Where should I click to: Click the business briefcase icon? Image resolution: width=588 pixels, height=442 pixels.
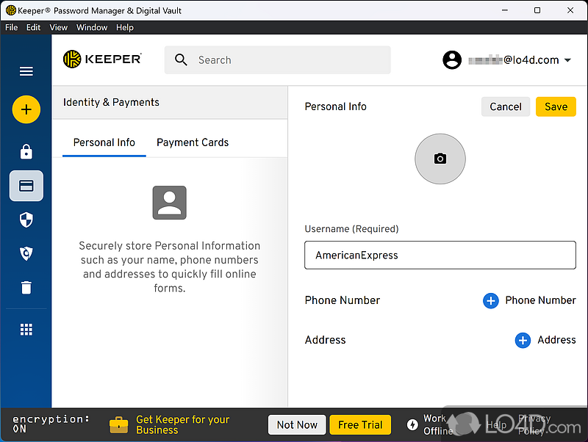point(119,425)
